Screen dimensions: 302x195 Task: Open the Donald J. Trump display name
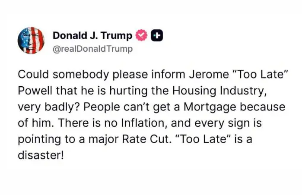(92, 35)
